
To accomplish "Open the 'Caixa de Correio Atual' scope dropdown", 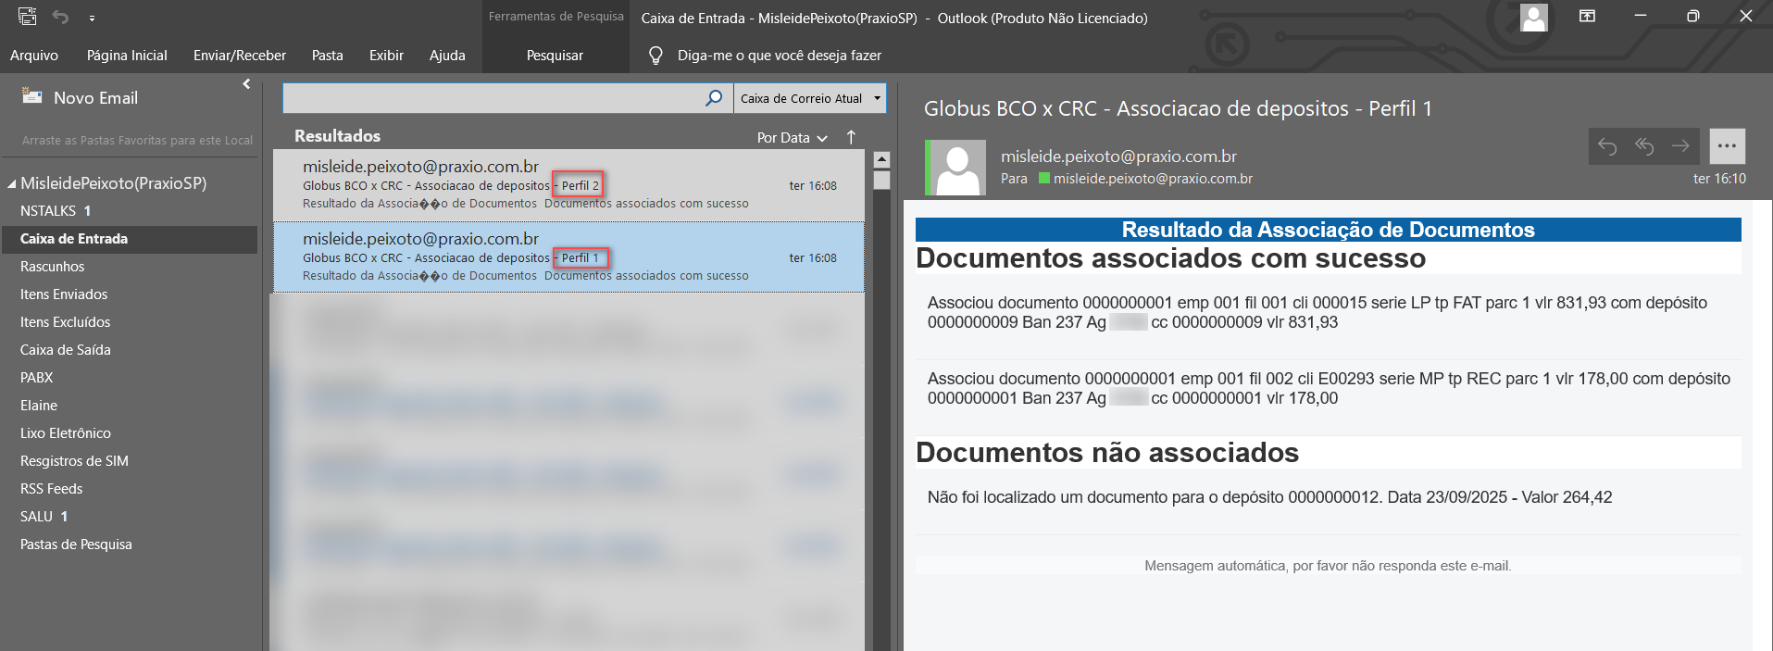I will coord(810,98).
